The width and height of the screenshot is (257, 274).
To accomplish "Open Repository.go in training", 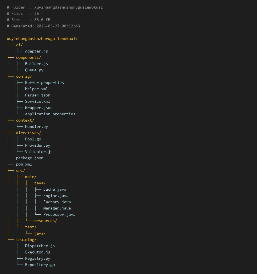I will pyautogui.click(x=40, y=265).
